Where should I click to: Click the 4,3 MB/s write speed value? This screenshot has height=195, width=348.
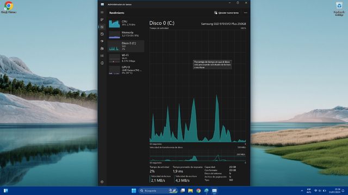coord(183,180)
